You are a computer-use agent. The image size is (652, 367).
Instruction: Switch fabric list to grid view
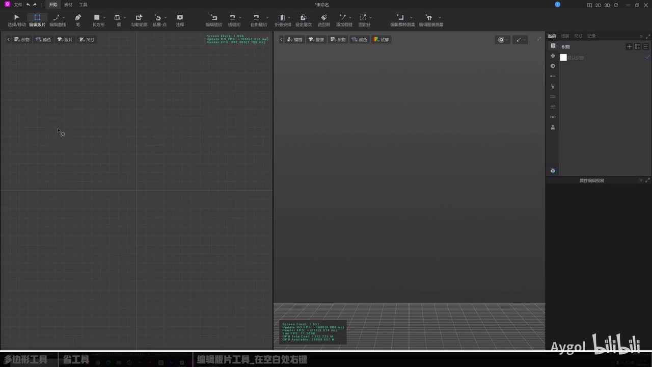tap(637, 46)
